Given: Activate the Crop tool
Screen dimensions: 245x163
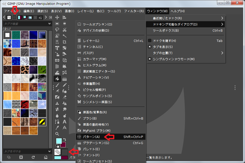Looking at the screenshot, I should 64,42.
